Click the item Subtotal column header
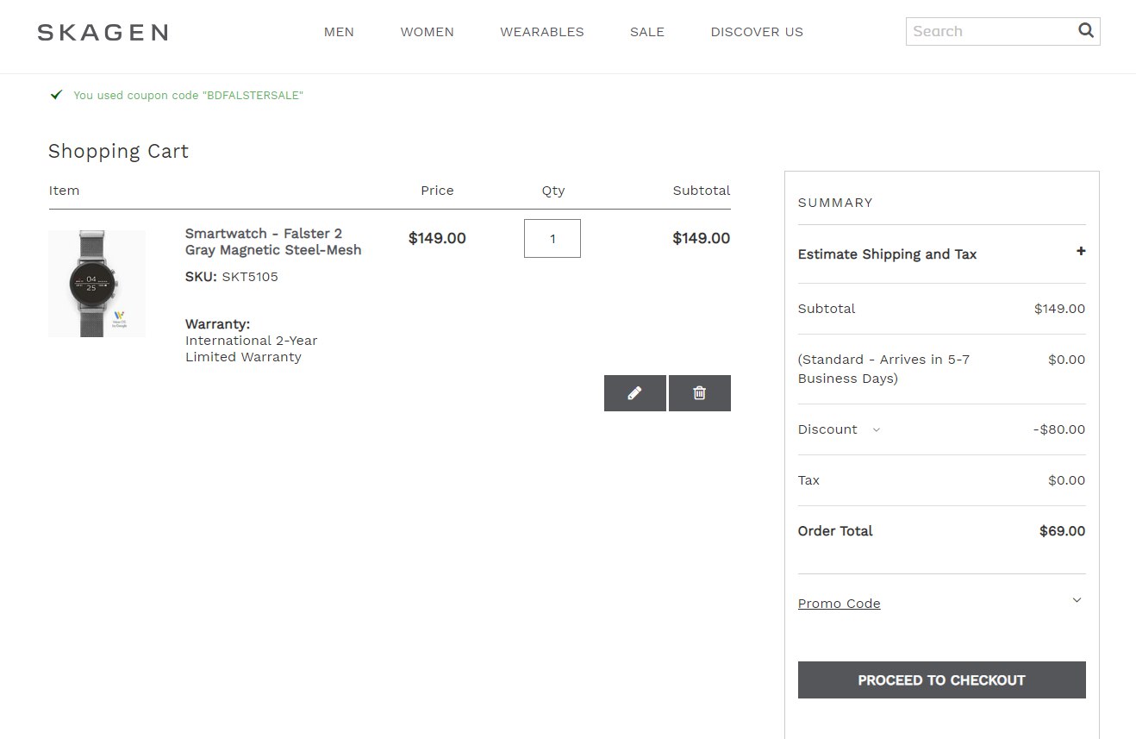The width and height of the screenshot is (1136, 739). [x=702, y=191]
